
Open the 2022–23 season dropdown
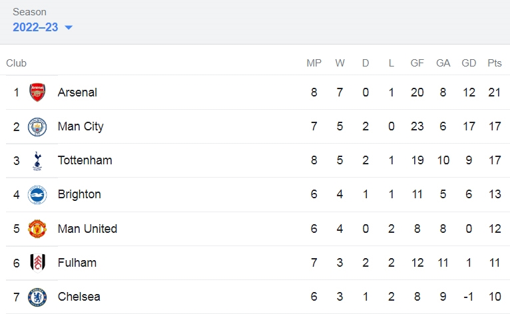[x=43, y=27]
